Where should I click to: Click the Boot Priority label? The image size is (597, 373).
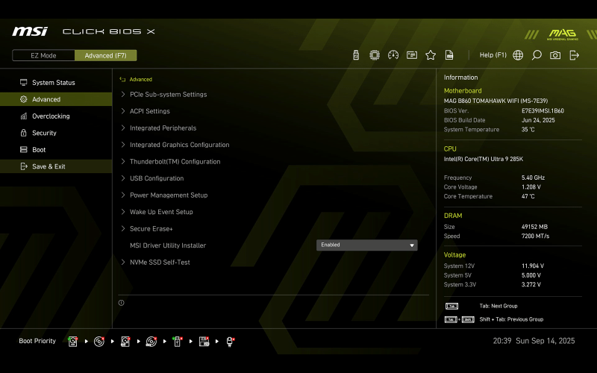click(37, 341)
